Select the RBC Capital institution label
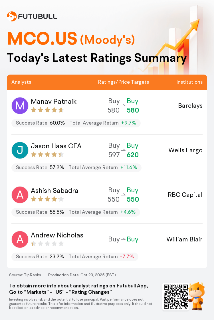Screen dimensions: 214x320 (x=185, y=195)
